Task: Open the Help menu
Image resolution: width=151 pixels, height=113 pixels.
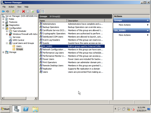Action: click(x=26, y=7)
